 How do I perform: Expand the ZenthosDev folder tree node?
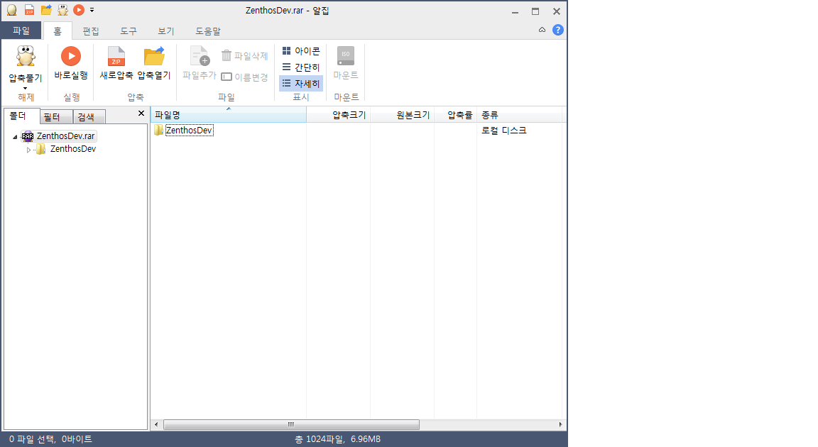[28, 150]
